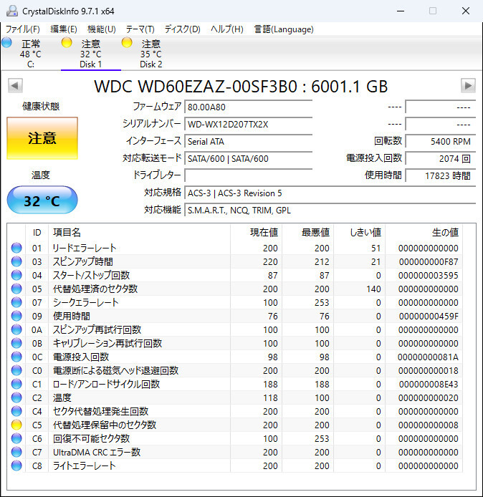Go to next disk with right arrow
The image size is (483, 497).
468,85
